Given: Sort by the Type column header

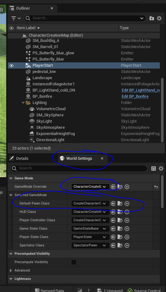Looking at the screenshot, I should tap(124, 28).
